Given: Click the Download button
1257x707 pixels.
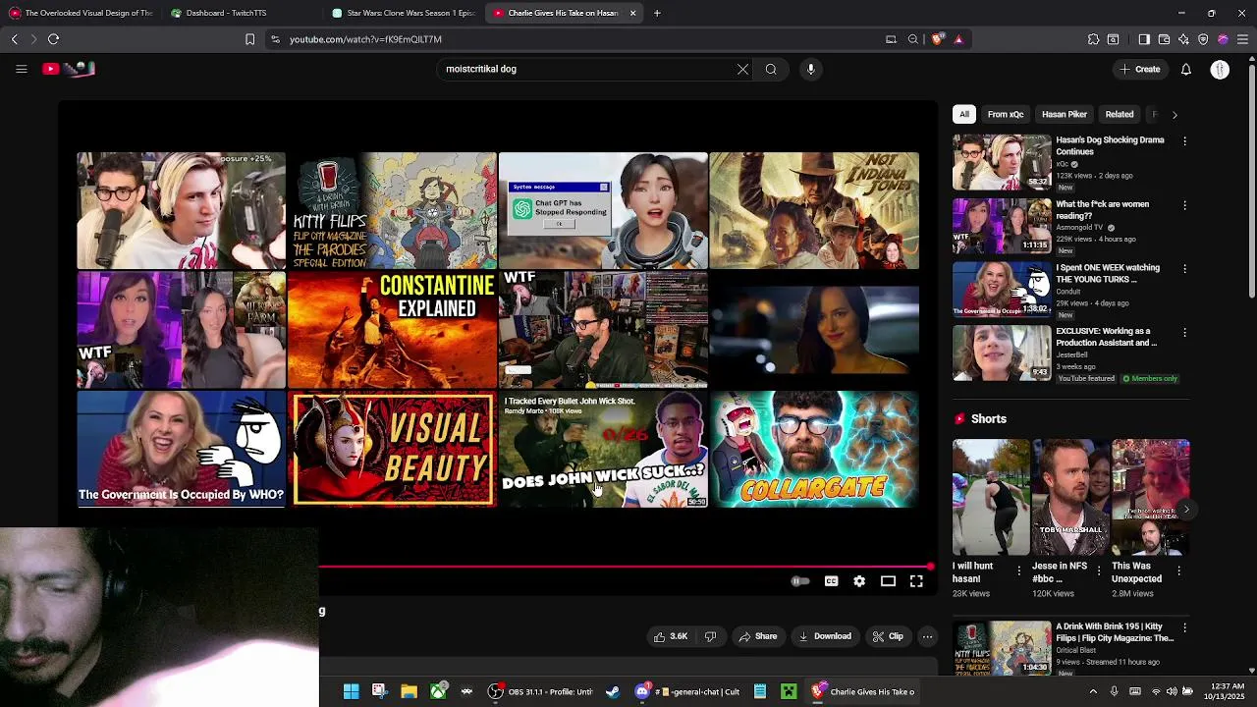Looking at the screenshot, I should click(824, 636).
